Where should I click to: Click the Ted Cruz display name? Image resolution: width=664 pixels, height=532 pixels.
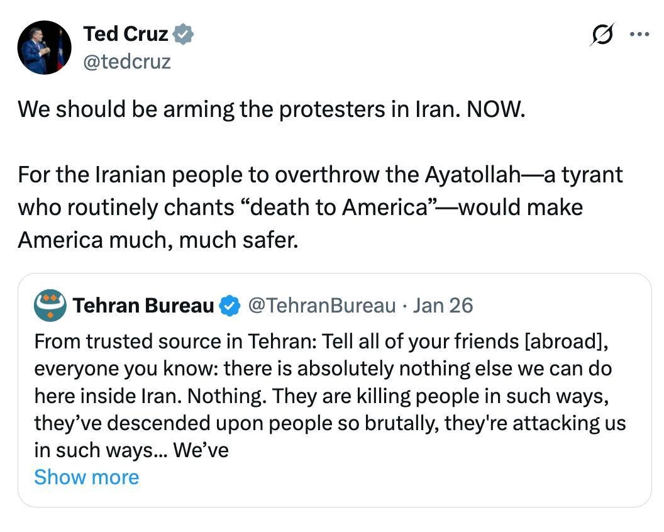coord(126,34)
